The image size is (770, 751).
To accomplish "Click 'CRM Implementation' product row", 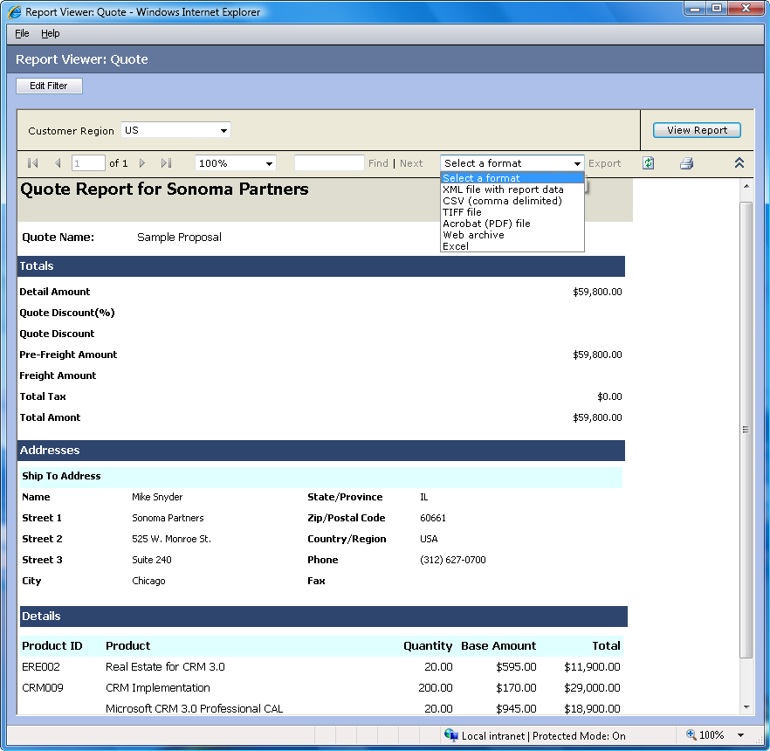I will click(x=158, y=687).
